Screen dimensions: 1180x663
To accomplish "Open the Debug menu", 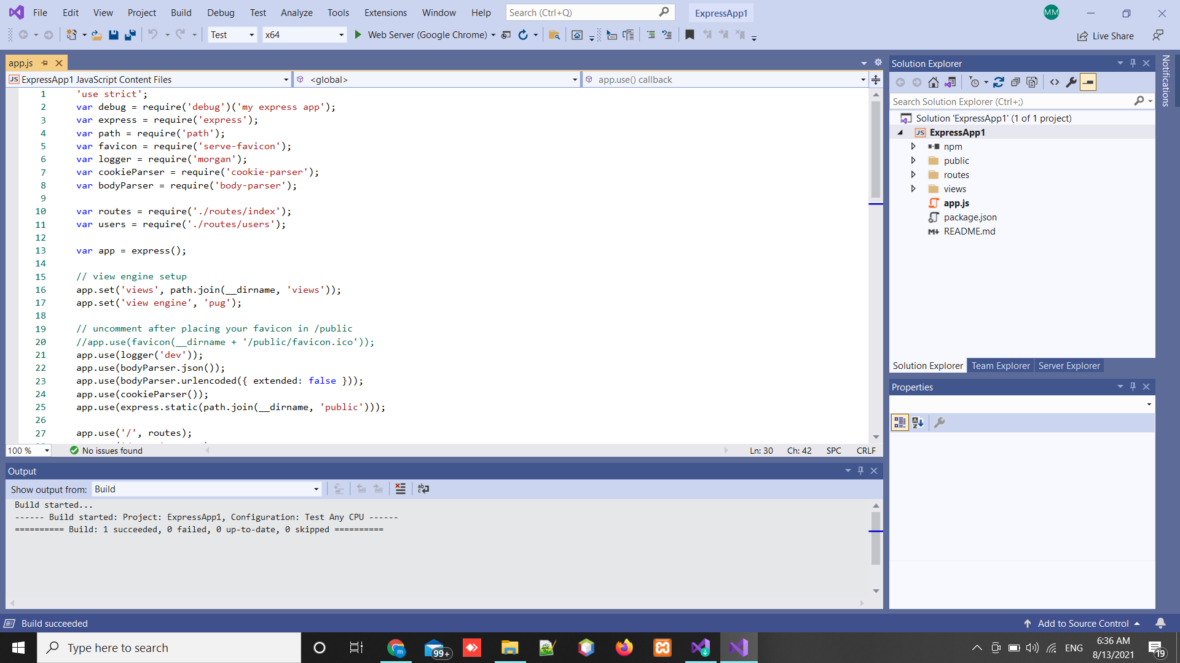I will (x=219, y=12).
